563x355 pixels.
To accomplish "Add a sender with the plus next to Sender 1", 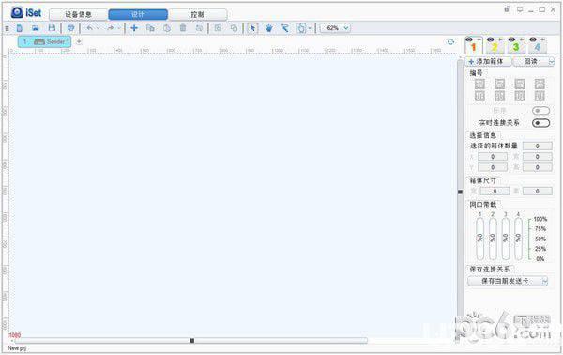I will click(x=79, y=41).
